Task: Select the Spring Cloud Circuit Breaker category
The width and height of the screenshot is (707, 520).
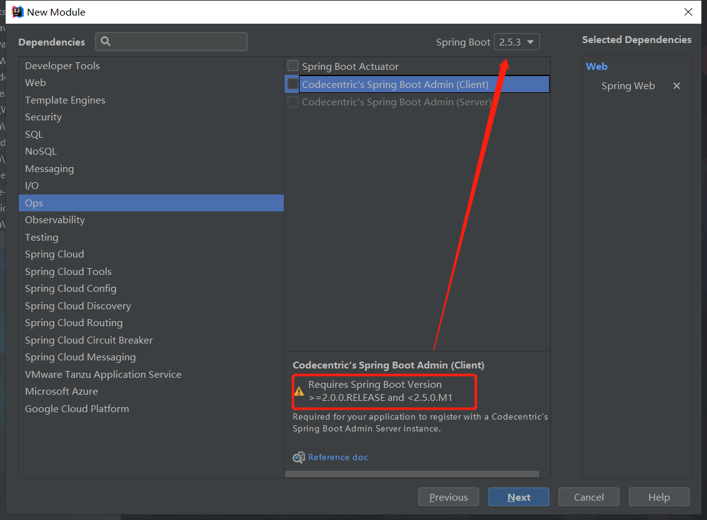Action: pyautogui.click(x=151, y=340)
